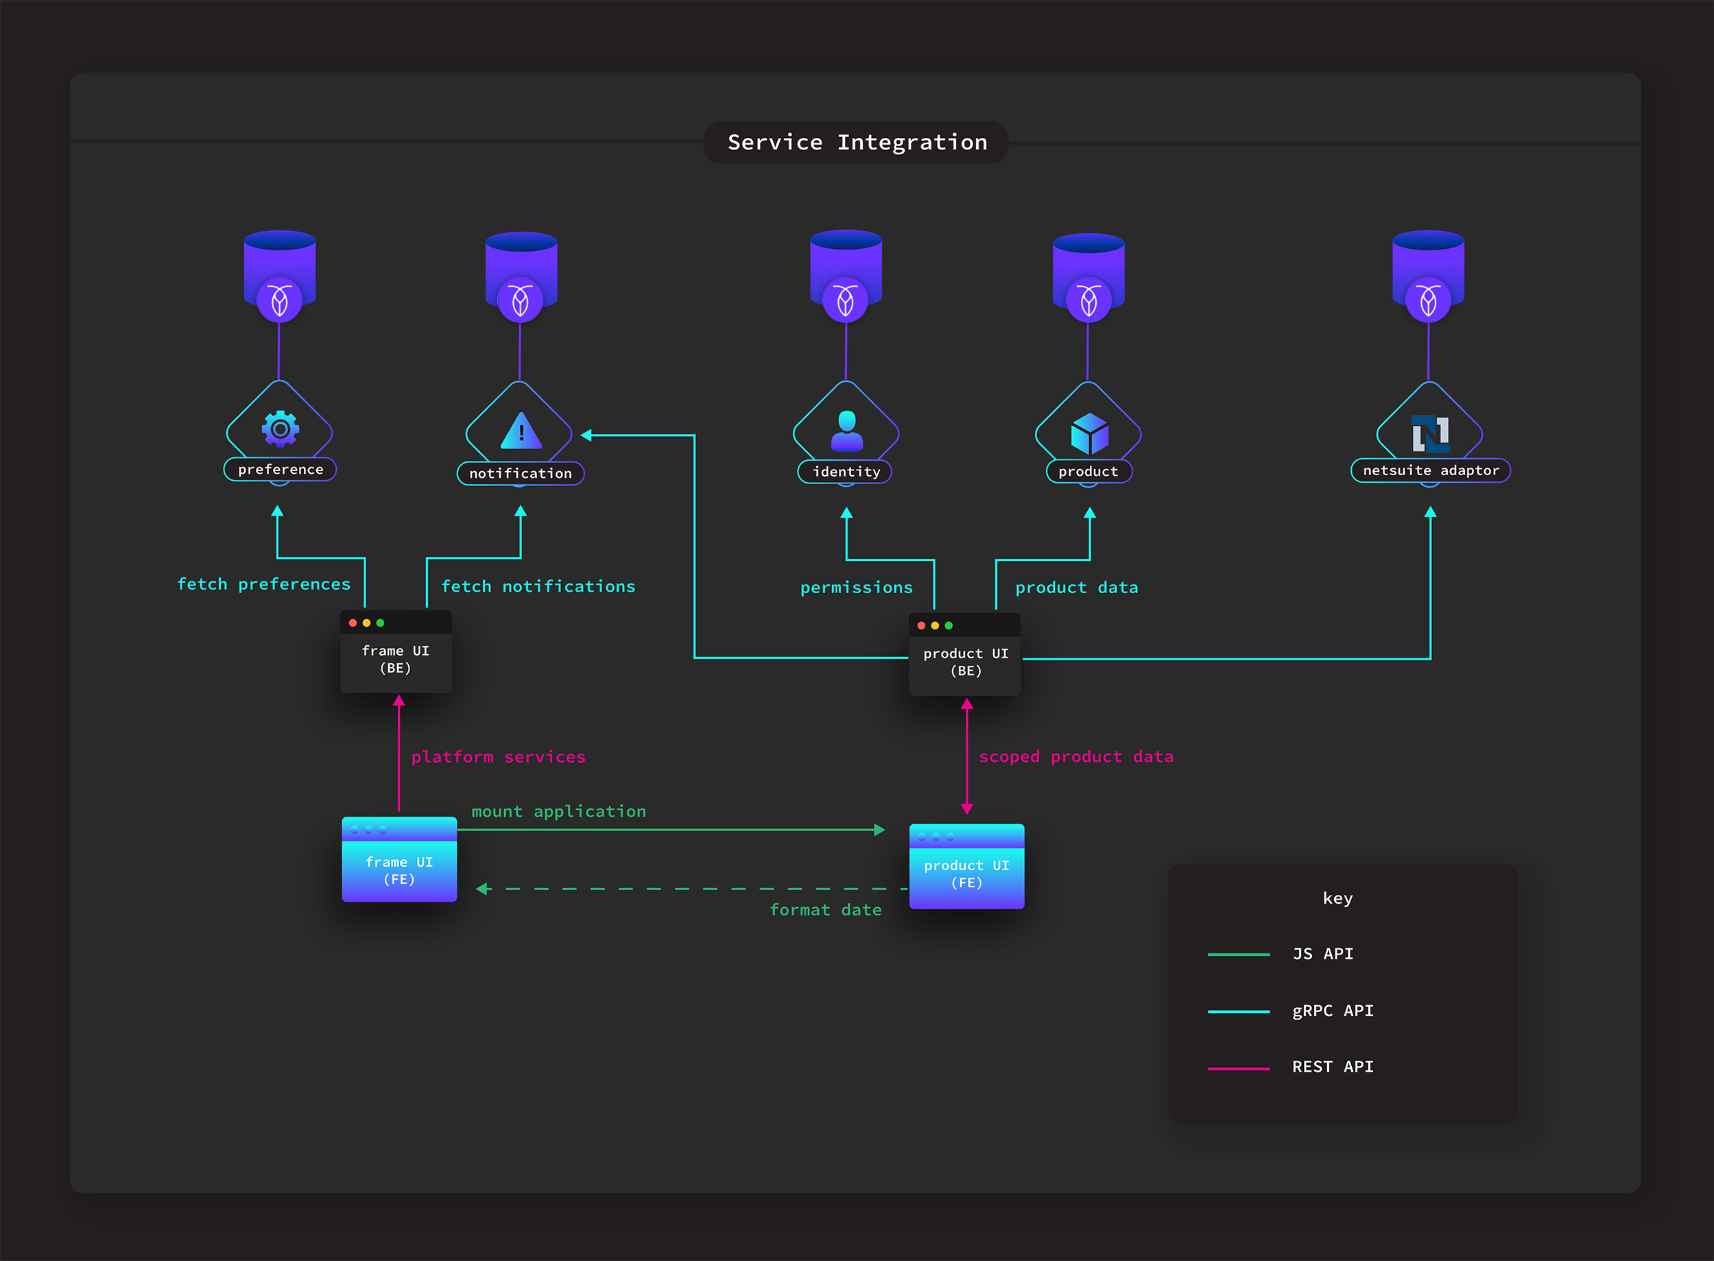Viewport: 1714px width, 1261px height.
Task: Select the identity service person icon
Action: coord(845,430)
